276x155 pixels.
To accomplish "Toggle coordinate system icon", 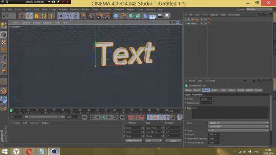I will pyautogui.click(x=83, y=16).
